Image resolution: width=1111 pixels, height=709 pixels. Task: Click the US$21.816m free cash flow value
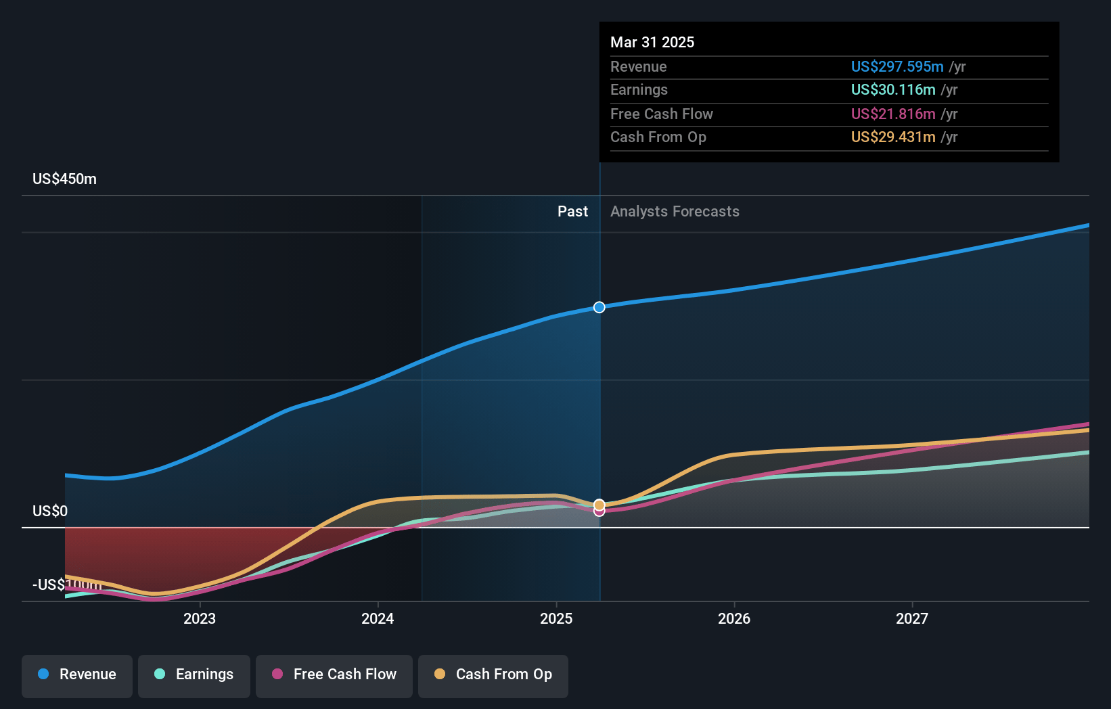click(x=893, y=114)
